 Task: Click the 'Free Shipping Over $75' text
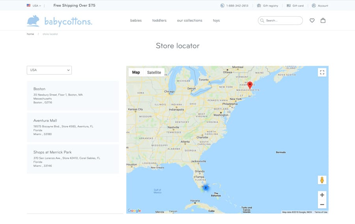(x=74, y=6)
